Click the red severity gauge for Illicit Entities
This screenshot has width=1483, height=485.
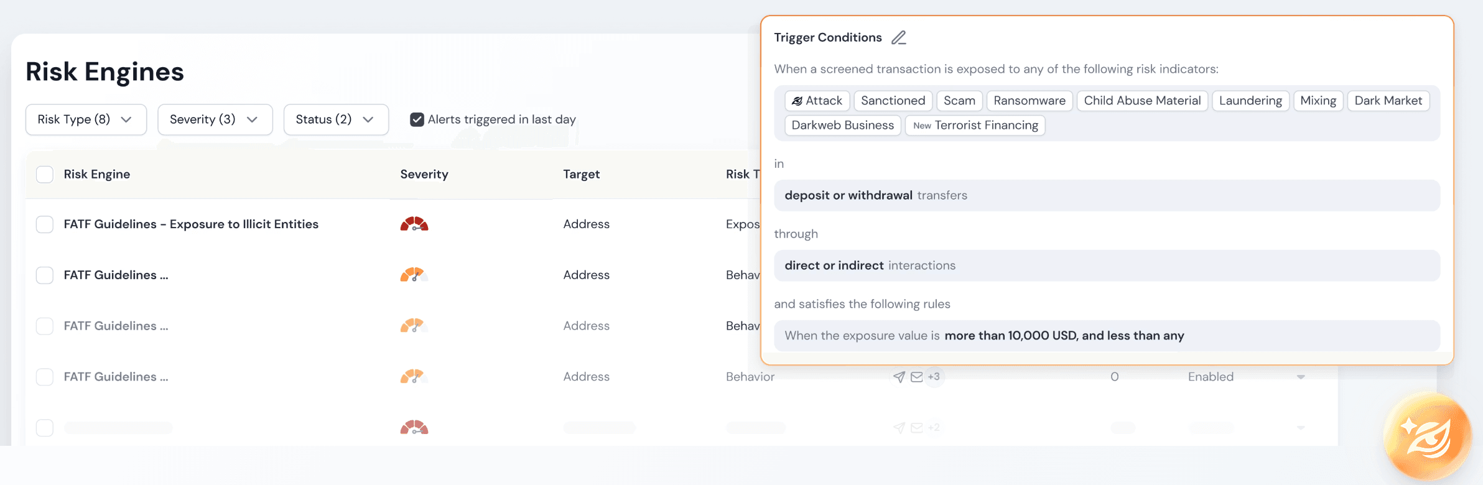pos(414,224)
